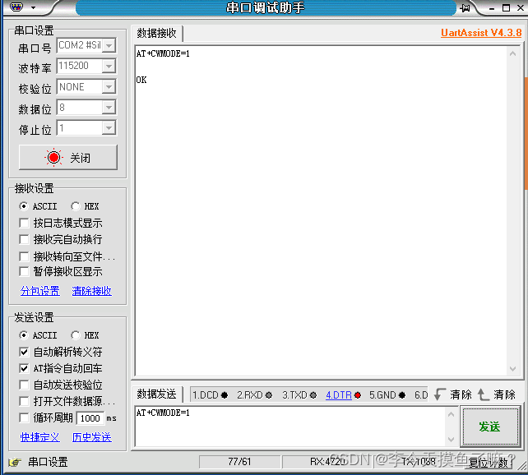528x475 pixels.
Task: Click the 复位计数 reset counter button
Action: click(x=489, y=463)
